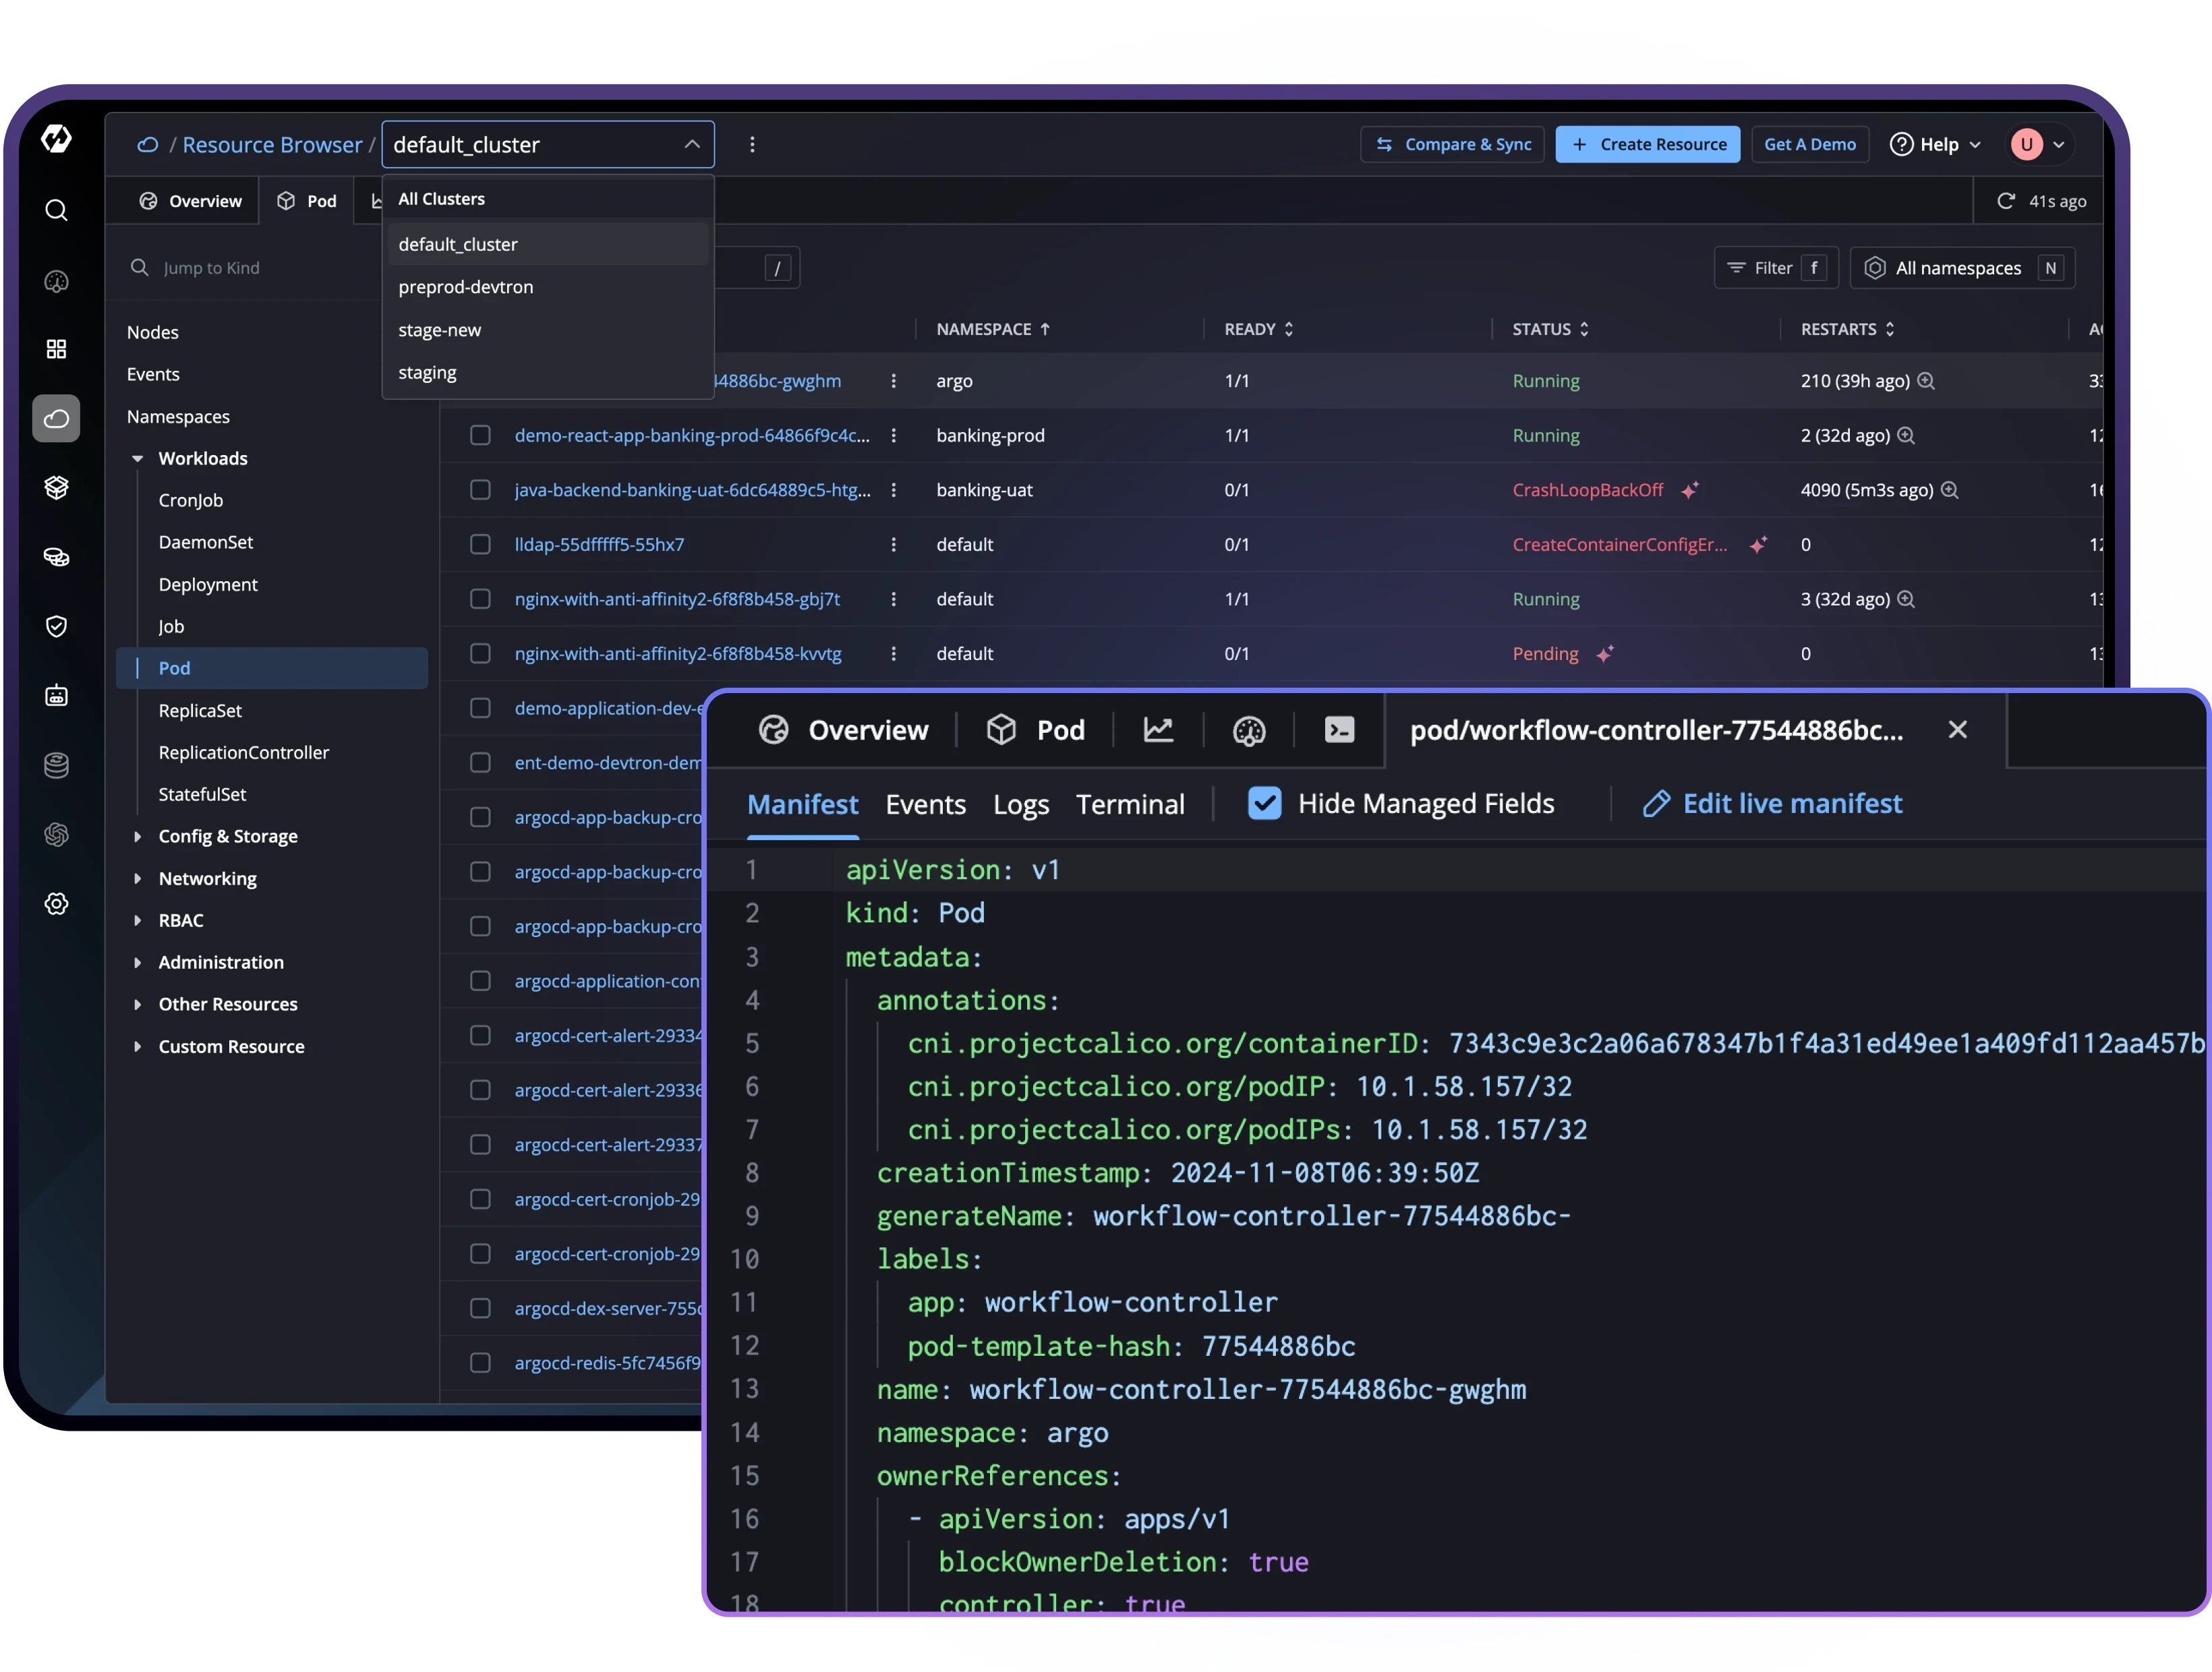Switch to the Logs tab
Image resolution: width=2212 pixels, height=1672 pixels.
click(1020, 804)
